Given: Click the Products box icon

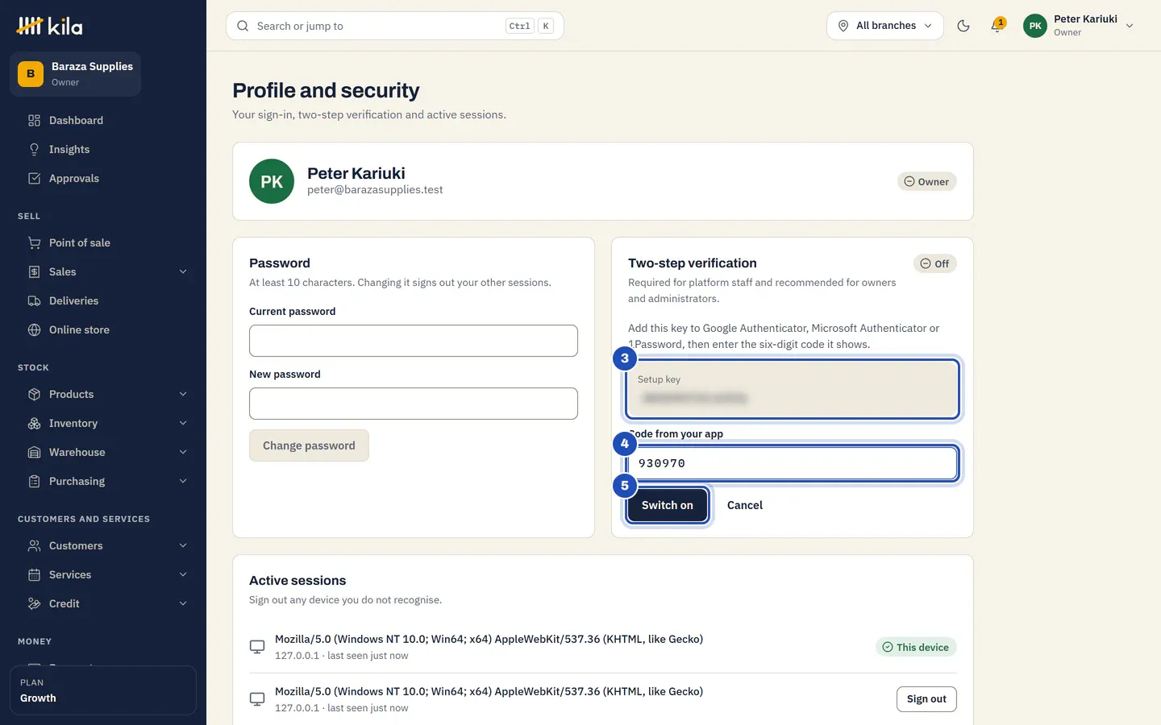Looking at the screenshot, I should [x=34, y=394].
